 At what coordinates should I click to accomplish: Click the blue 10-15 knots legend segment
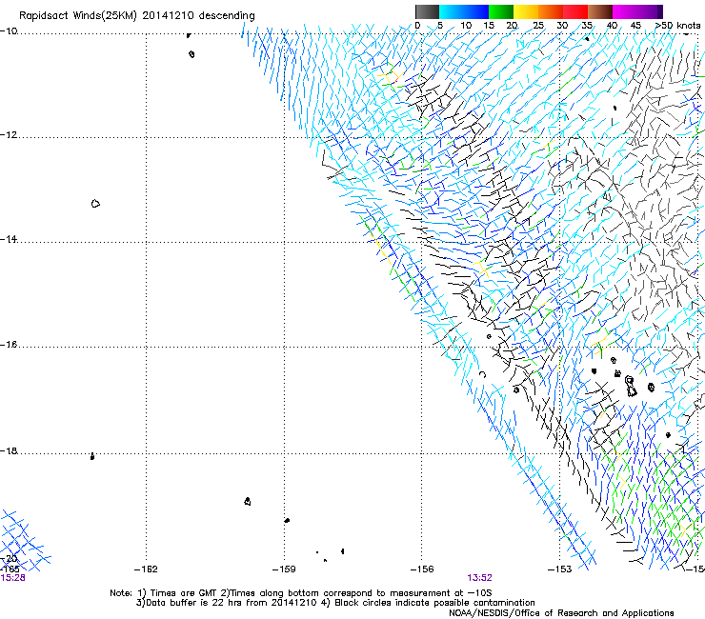(x=476, y=11)
